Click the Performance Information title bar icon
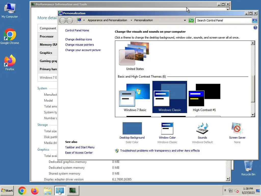 [x=33, y=4]
